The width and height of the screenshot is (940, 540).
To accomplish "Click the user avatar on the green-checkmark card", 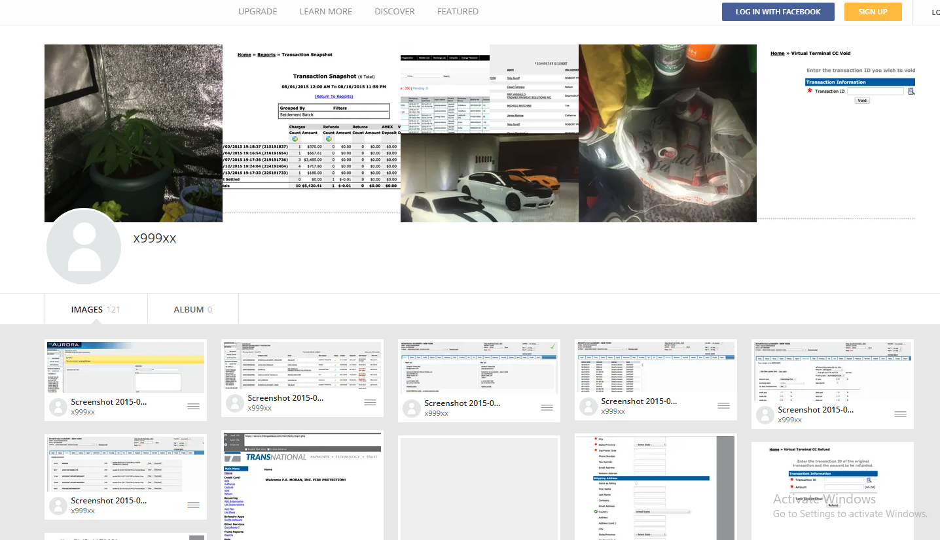I will (x=412, y=408).
